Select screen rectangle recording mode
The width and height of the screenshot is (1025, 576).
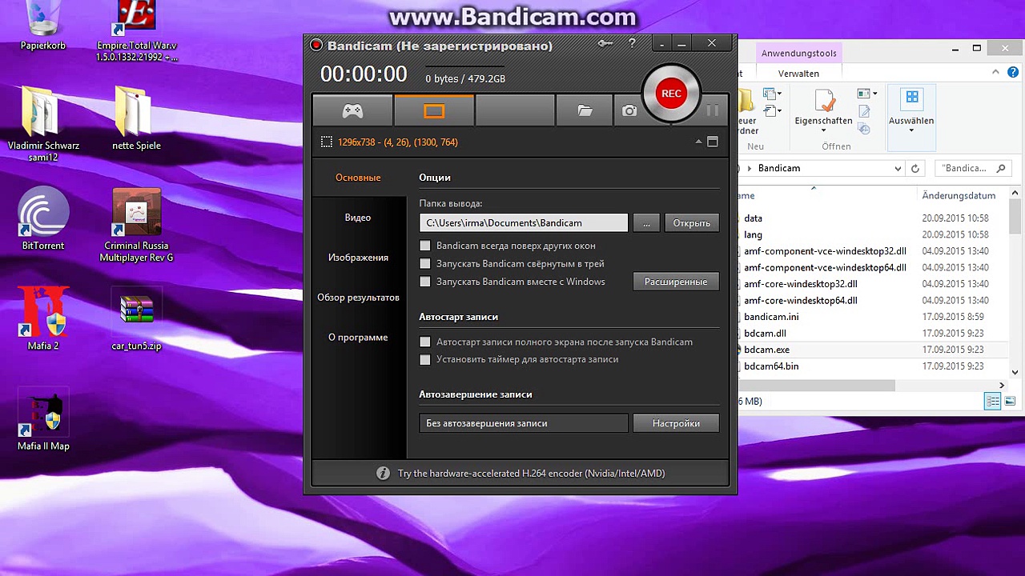click(x=434, y=111)
